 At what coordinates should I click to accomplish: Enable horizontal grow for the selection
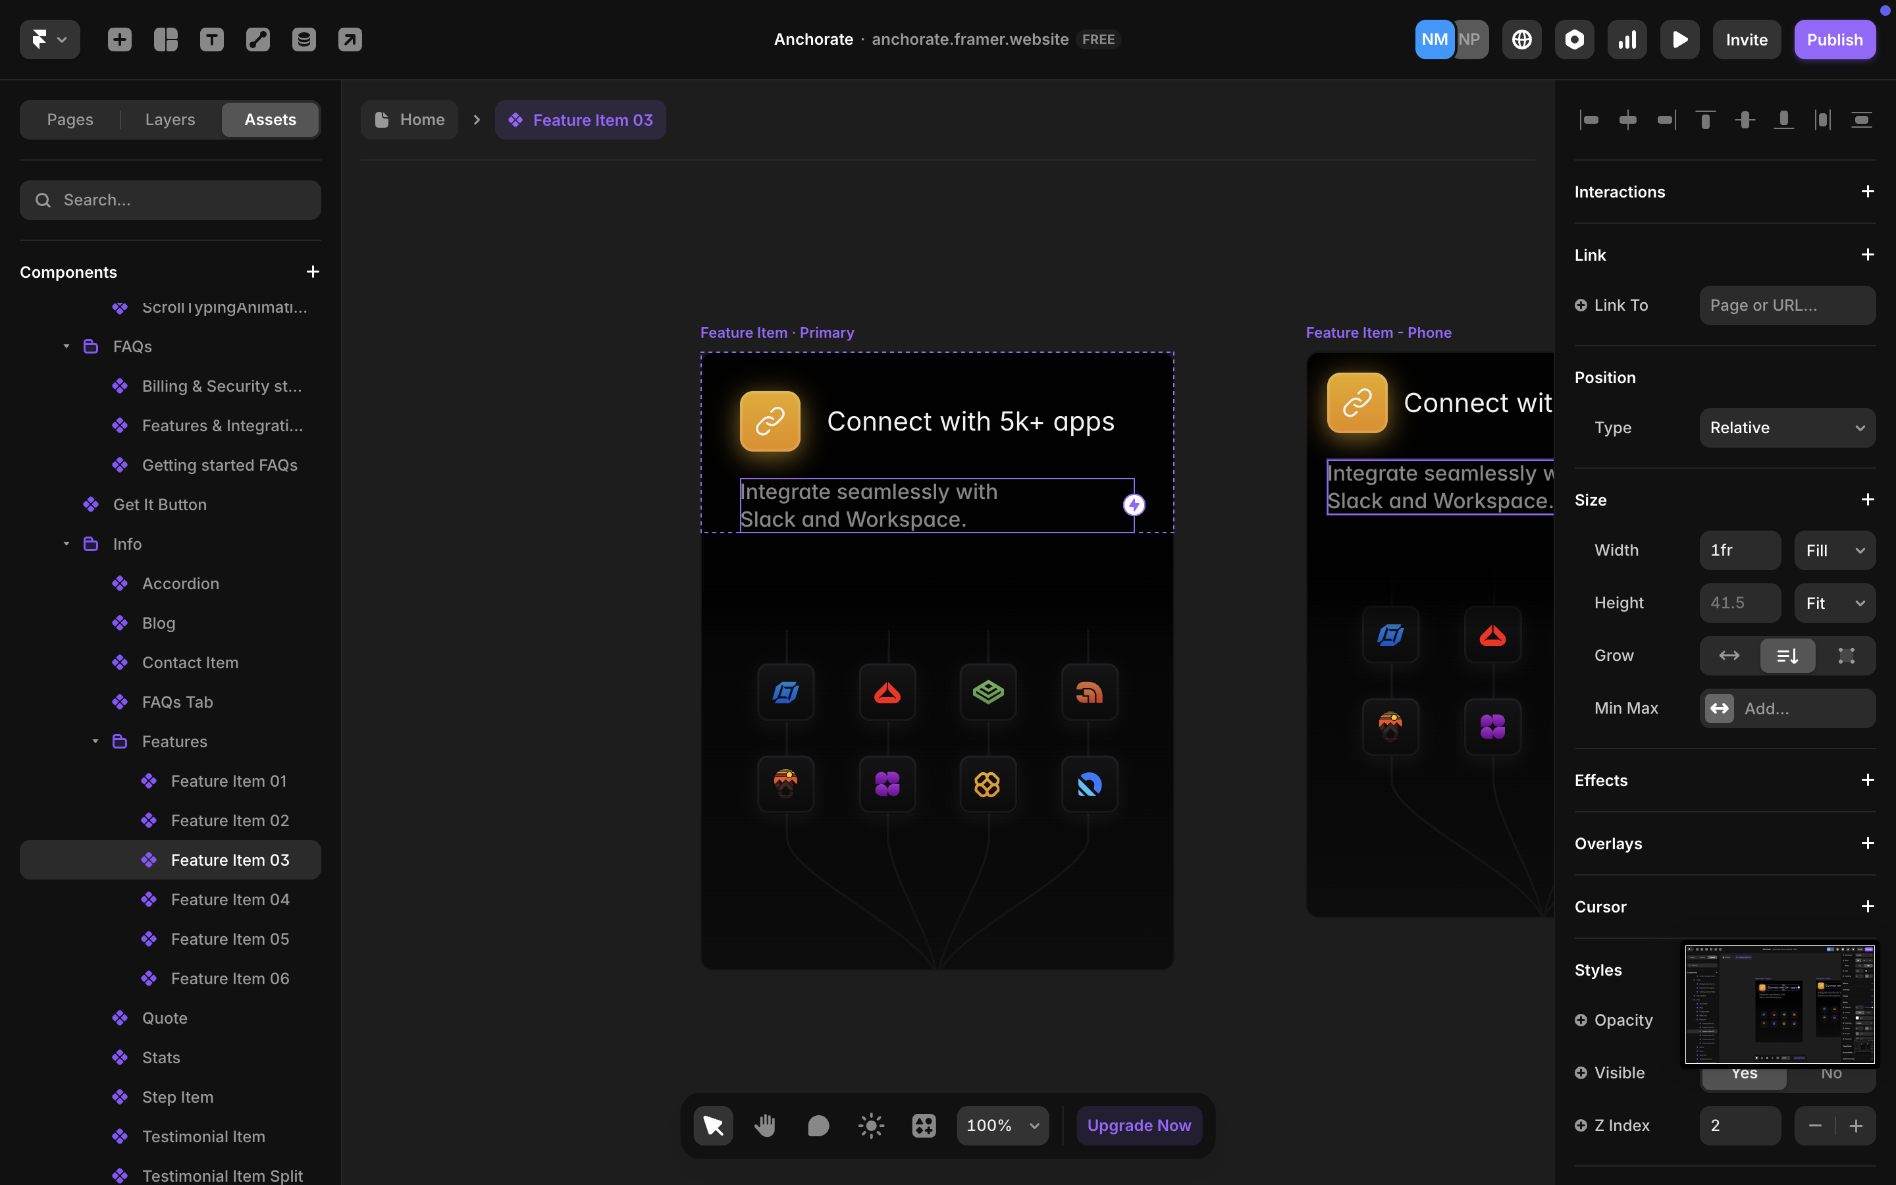point(1729,655)
